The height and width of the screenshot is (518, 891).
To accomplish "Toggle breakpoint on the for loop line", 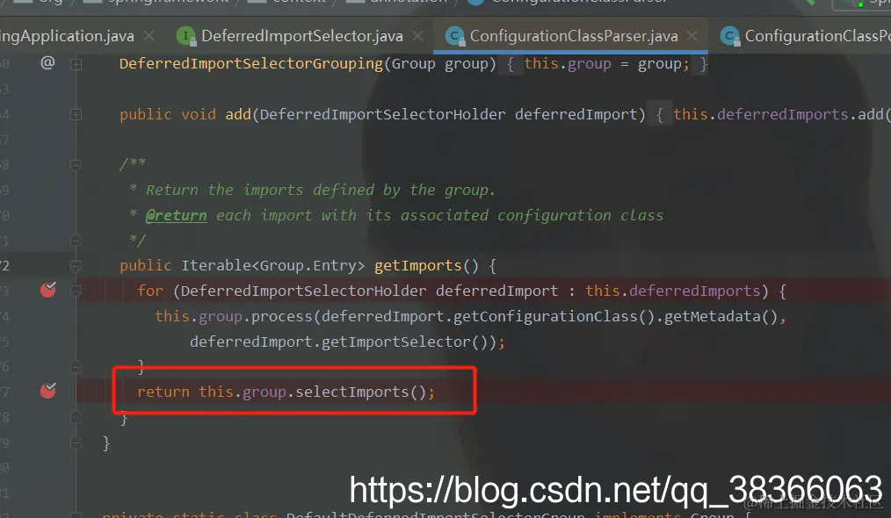I will click(48, 290).
